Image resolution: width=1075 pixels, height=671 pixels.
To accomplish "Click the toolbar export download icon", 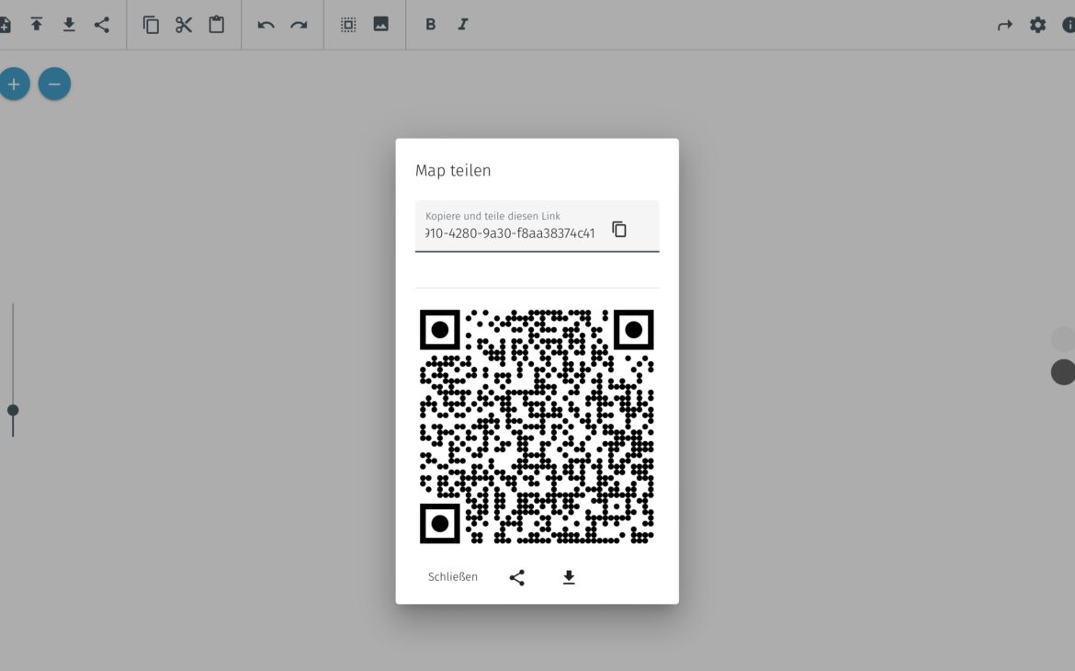I will [x=69, y=25].
